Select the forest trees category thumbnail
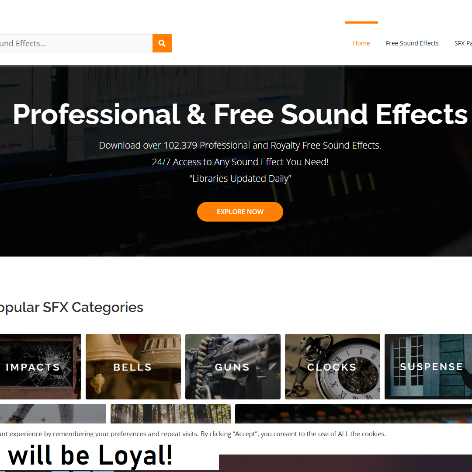The height and width of the screenshot is (472, 472). pyautogui.click(x=171, y=413)
